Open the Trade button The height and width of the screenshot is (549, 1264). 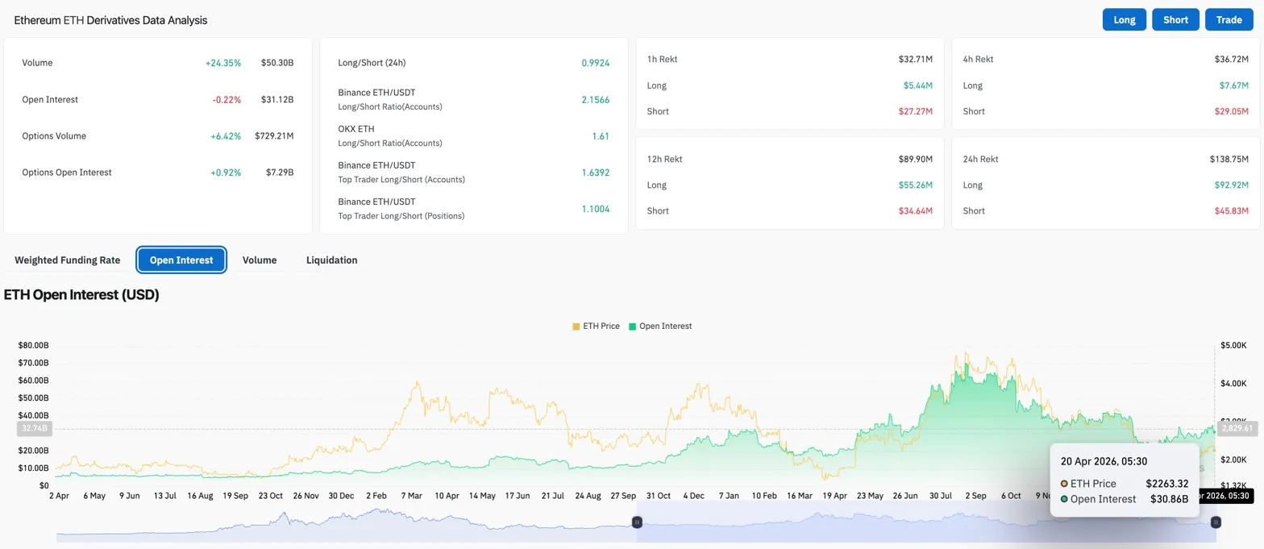(1229, 20)
